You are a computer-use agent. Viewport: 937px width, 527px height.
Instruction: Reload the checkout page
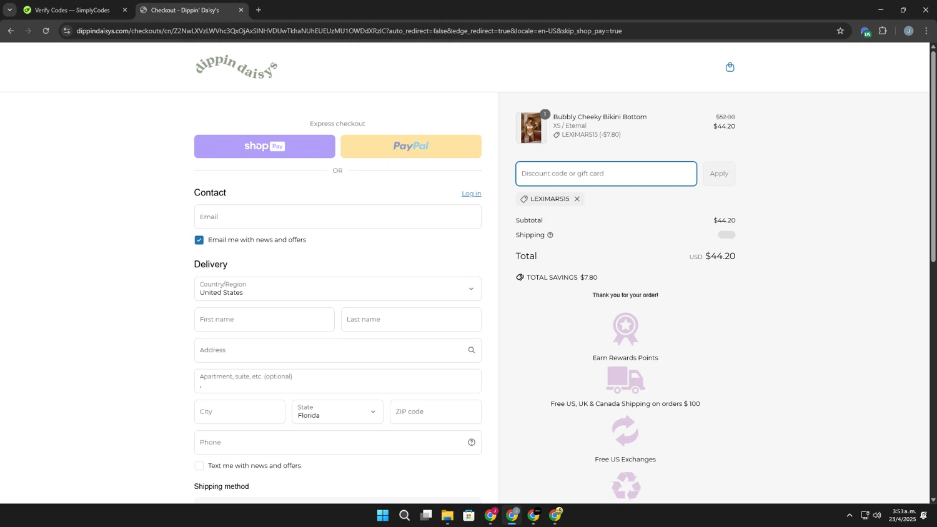coord(46,31)
